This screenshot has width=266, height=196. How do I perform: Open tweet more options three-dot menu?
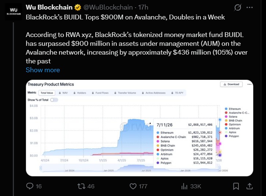click(250, 7)
